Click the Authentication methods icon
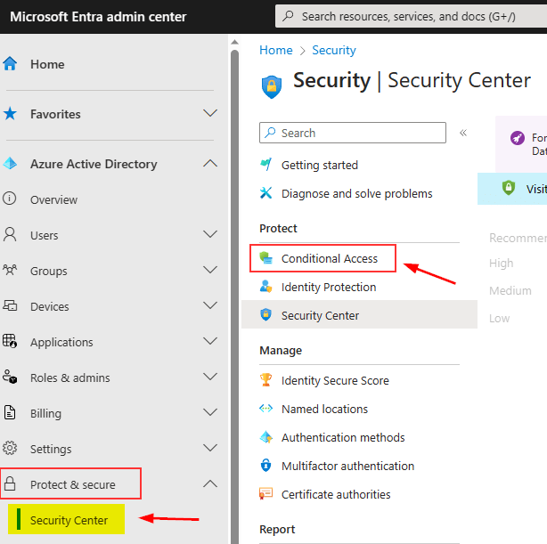547x544 pixels. (x=265, y=437)
